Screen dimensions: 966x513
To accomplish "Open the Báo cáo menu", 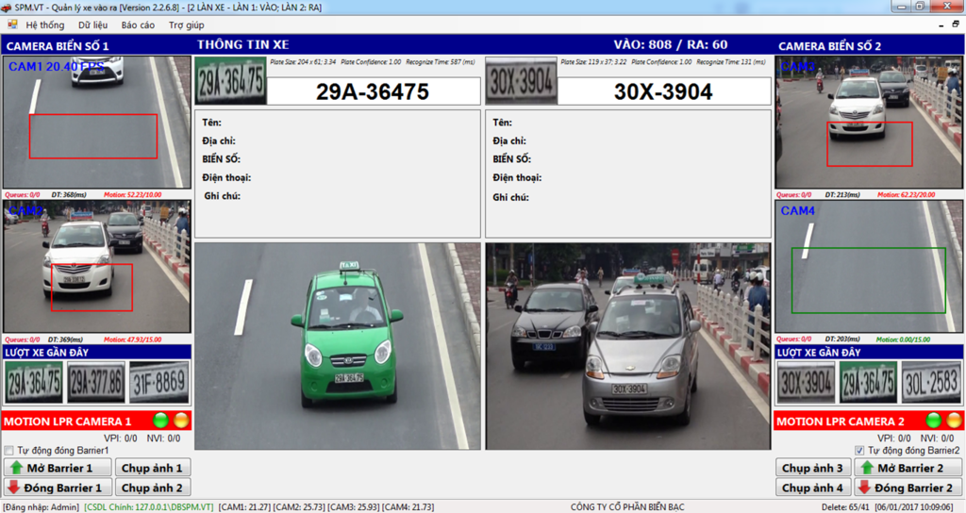I will click(138, 25).
